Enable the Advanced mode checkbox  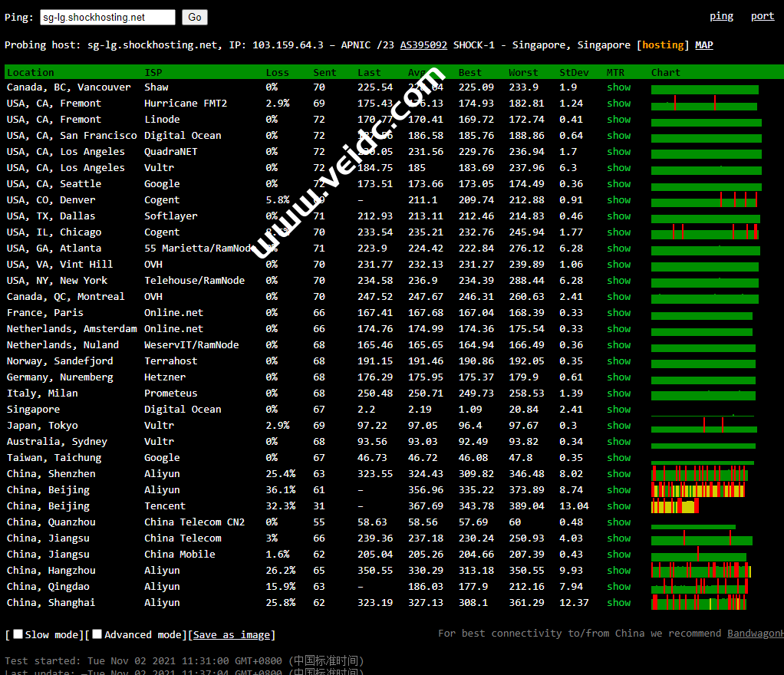(97, 634)
